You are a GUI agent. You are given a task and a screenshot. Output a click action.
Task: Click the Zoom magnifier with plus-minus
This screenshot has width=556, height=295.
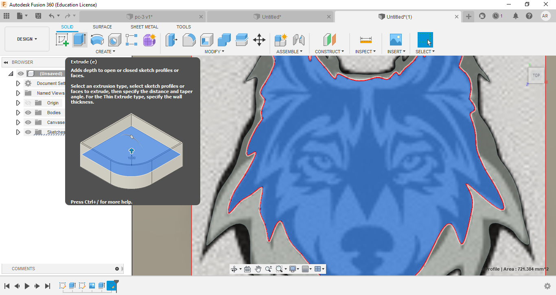(269, 269)
